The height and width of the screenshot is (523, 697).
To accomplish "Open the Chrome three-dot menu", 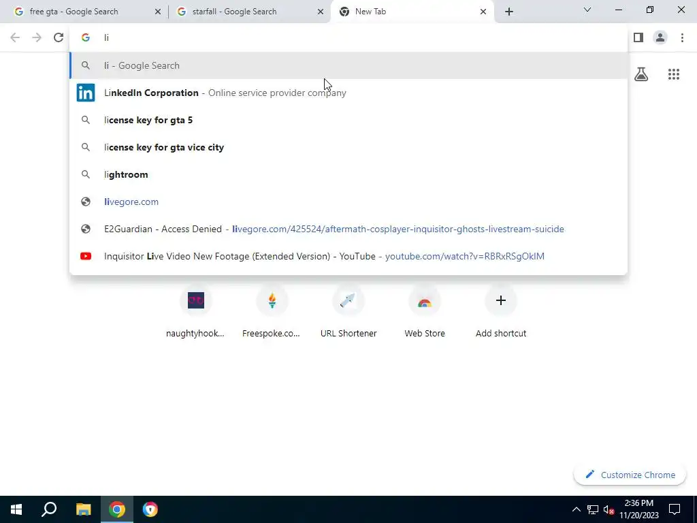I will coord(682,37).
